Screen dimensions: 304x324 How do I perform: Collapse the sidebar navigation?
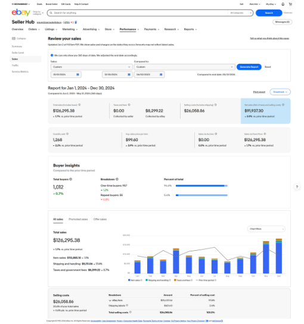19,39
